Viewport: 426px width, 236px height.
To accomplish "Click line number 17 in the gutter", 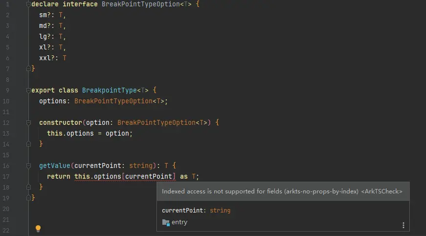I will 5,176.
